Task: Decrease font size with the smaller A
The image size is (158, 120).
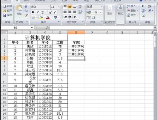Action: 55,13
